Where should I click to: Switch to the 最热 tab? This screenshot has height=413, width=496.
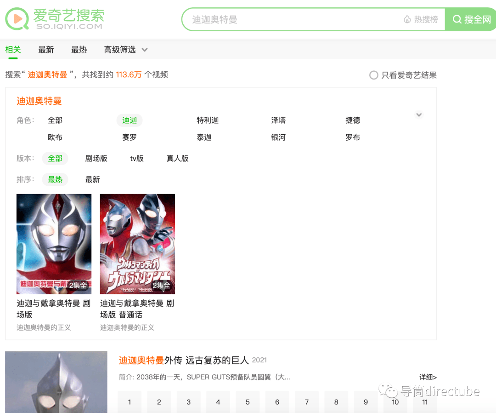[79, 49]
